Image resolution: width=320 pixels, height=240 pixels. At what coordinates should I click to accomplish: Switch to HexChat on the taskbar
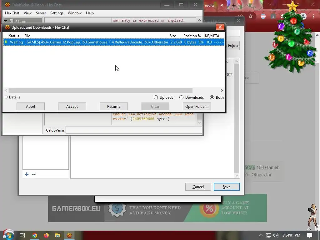tap(69, 235)
